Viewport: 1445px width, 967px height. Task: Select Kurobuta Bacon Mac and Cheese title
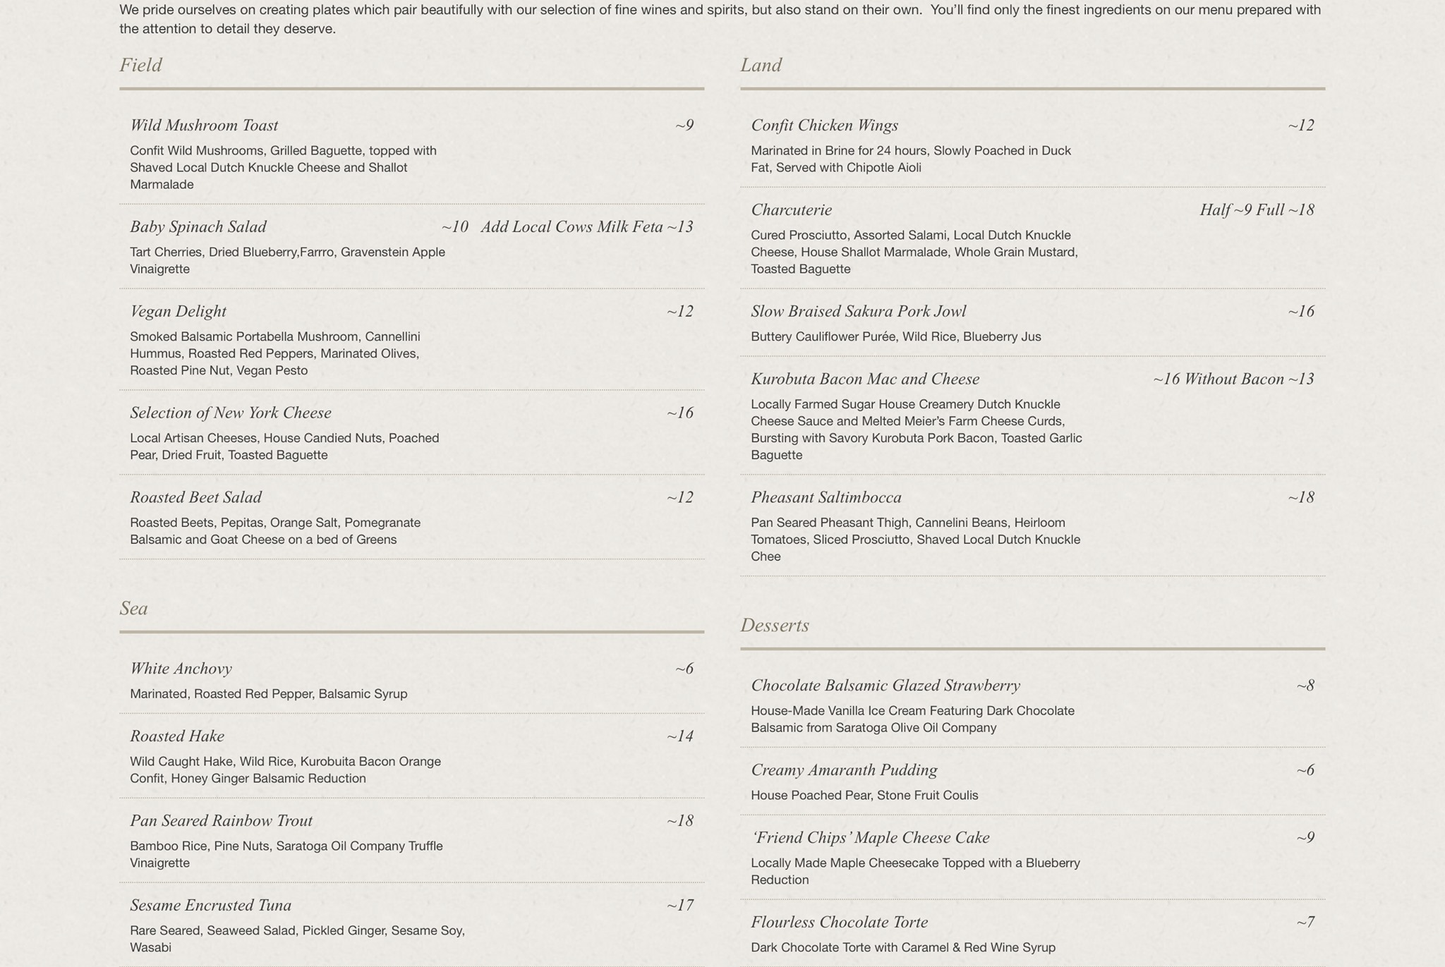(x=865, y=379)
